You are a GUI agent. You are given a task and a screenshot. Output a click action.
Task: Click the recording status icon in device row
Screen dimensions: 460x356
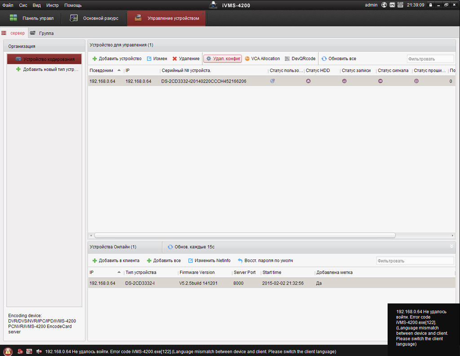[345, 81]
